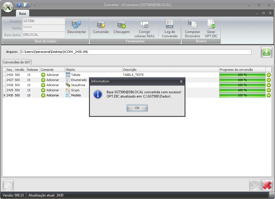Open the Log de Conversão
The width and height of the screenshot is (275, 199).
169,25
